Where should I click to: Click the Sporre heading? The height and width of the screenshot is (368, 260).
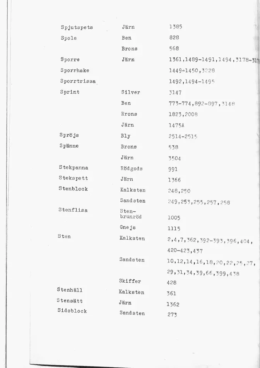[x=70, y=60]
